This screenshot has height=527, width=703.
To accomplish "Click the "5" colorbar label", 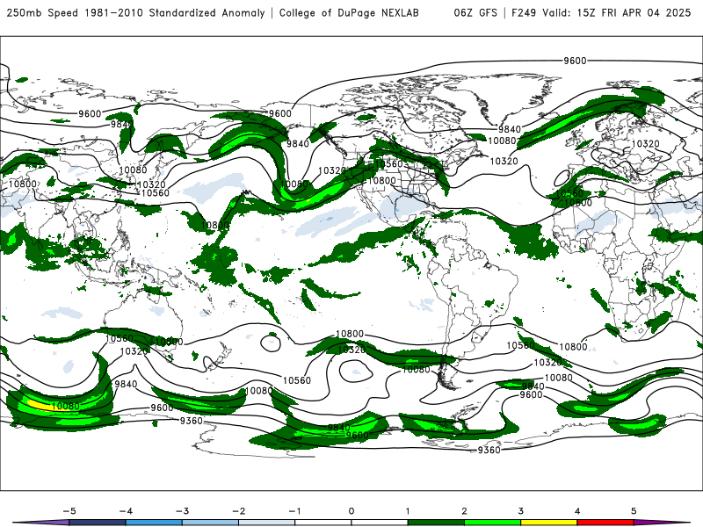I will (634, 511).
